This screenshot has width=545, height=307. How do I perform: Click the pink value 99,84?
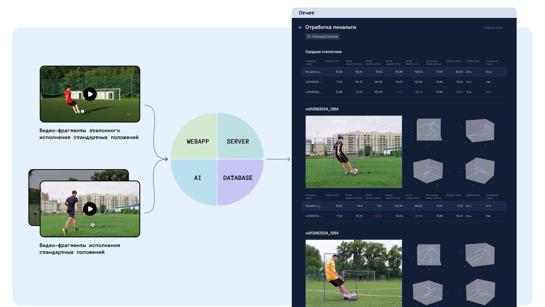[399, 92]
